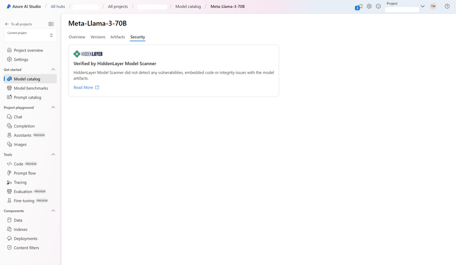This screenshot has height=265, width=456.
Task: Click the Model benchmarks icon
Action: (x=9, y=88)
